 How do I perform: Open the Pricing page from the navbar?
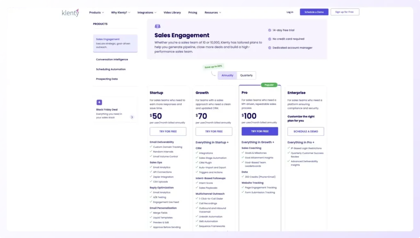click(x=193, y=13)
